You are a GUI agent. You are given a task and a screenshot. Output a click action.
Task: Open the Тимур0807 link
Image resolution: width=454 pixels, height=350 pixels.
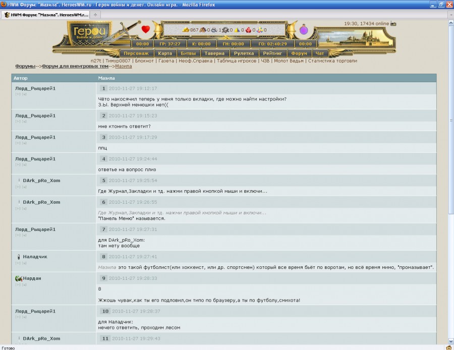coord(118,61)
